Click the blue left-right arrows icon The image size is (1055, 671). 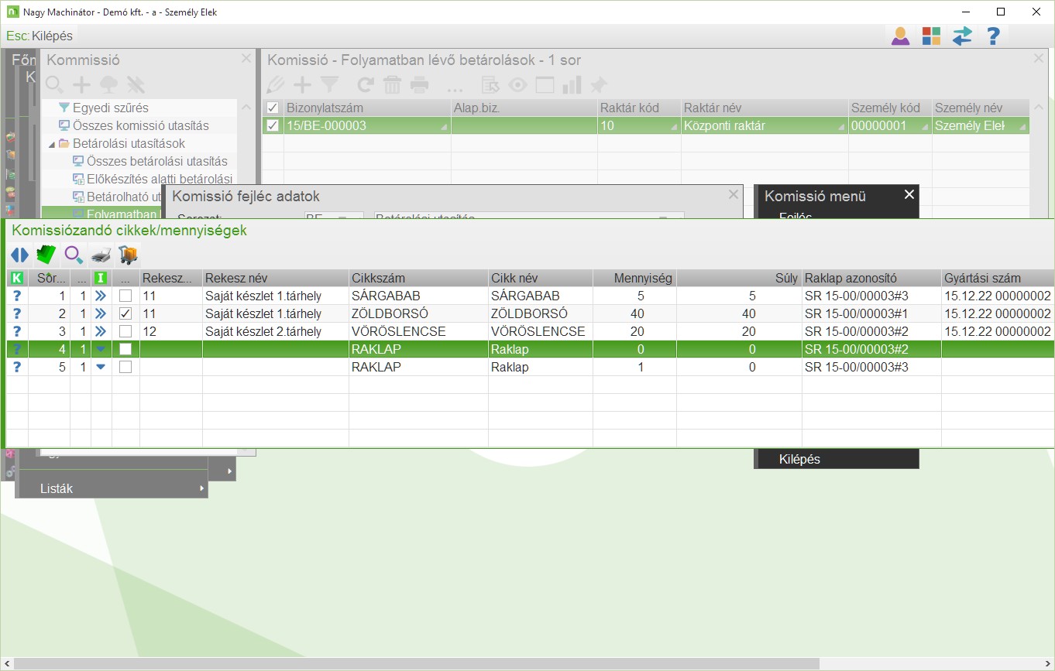tap(19, 255)
